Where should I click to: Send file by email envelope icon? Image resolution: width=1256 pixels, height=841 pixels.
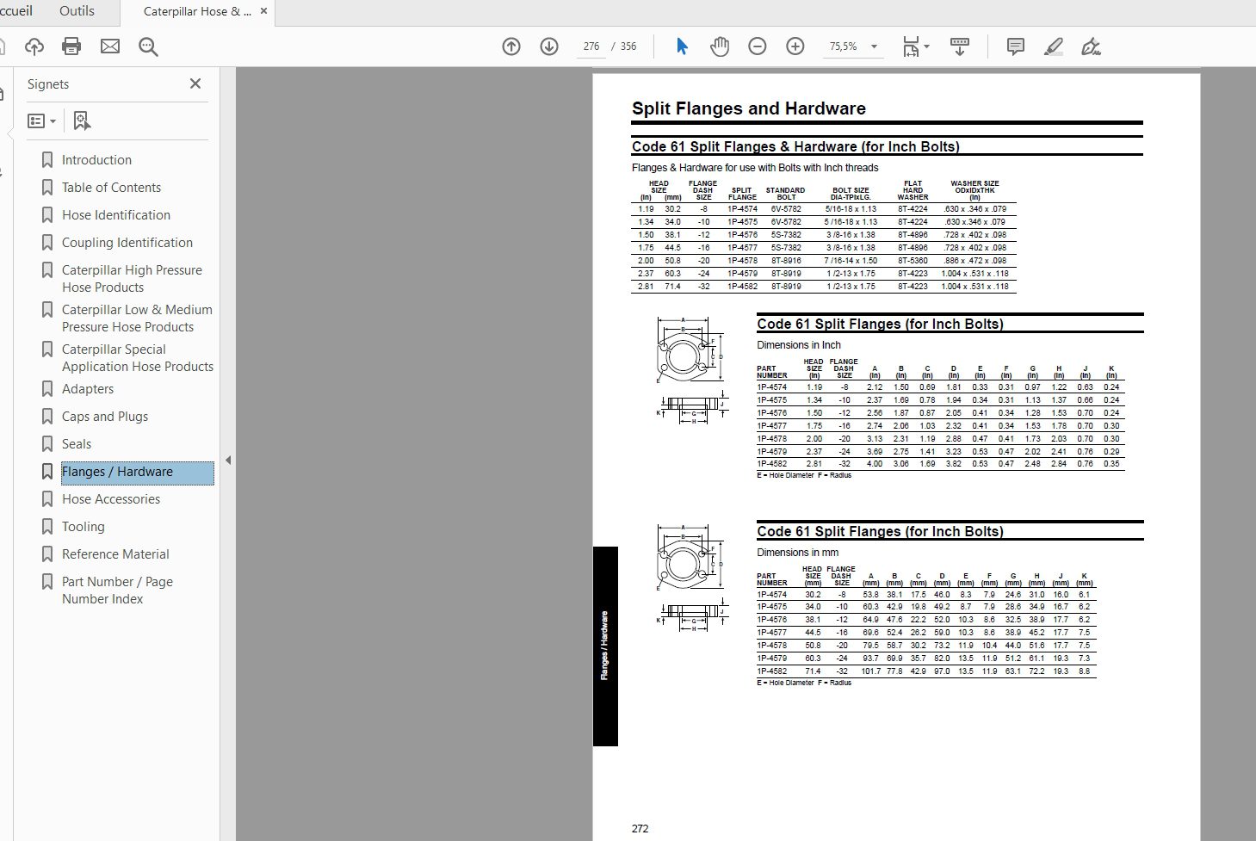(x=110, y=46)
